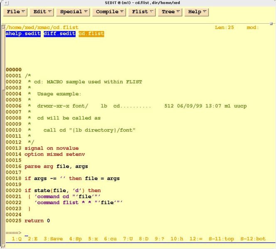Viewport: 276px width, 249px height.
Task: Click the S-12:bot key label
Action: (x=253, y=239)
